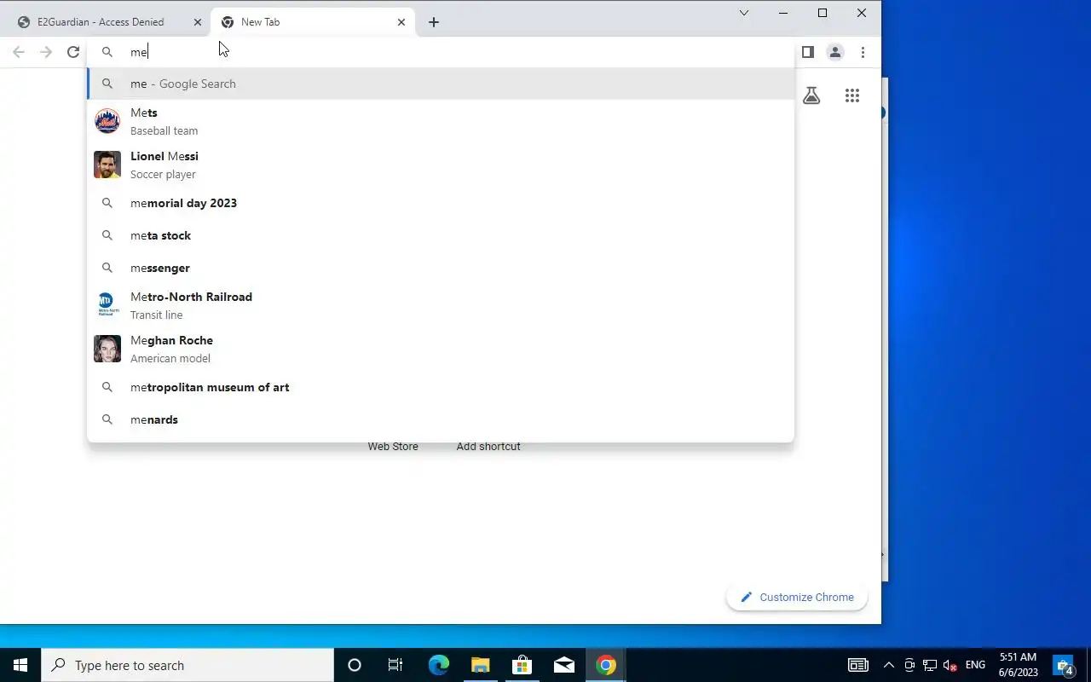Open a new tab with plus button
Image resolution: width=1091 pixels, height=682 pixels.
[x=434, y=22]
